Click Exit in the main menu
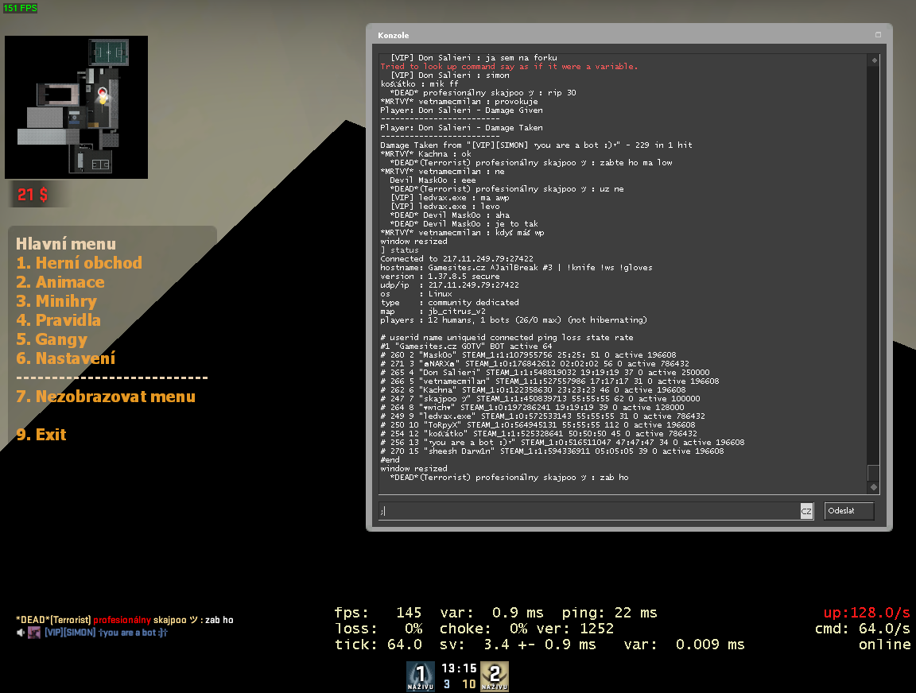This screenshot has width=916, height=693. (41, 435)
